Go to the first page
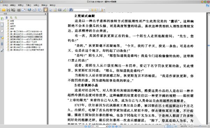This screenshot has height=128, width=210. pyautogui.click(x=86, y=126)
